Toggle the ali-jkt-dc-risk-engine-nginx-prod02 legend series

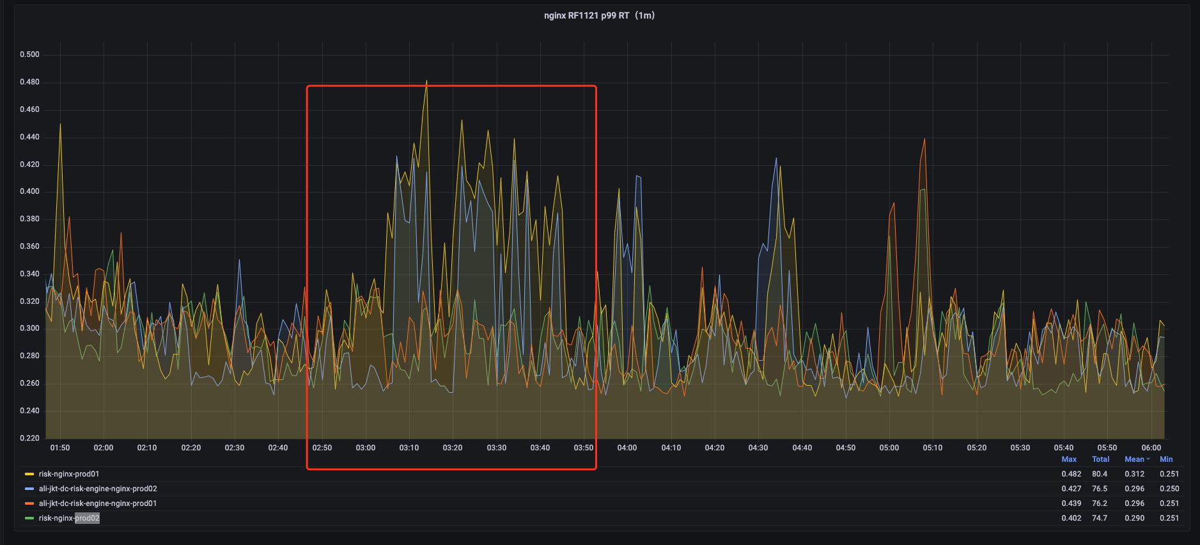tap(98, 489)
